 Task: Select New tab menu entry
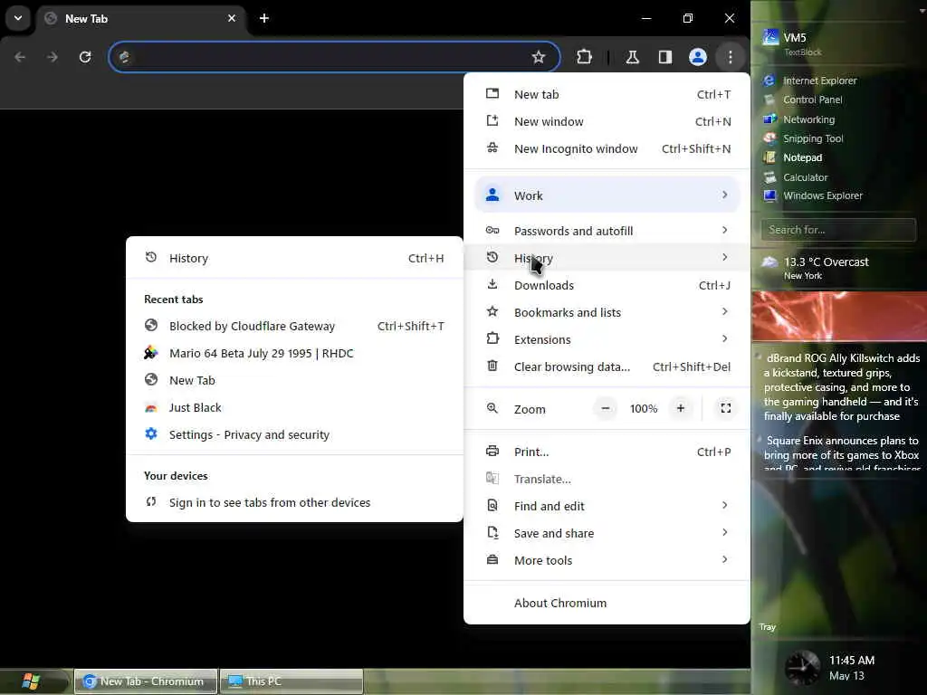click(x=607, y=94)
